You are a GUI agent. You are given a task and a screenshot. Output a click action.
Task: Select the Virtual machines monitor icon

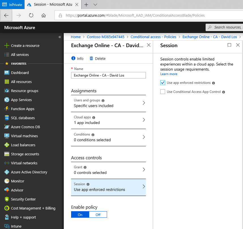pyautogui.click(x=7, y=136)
